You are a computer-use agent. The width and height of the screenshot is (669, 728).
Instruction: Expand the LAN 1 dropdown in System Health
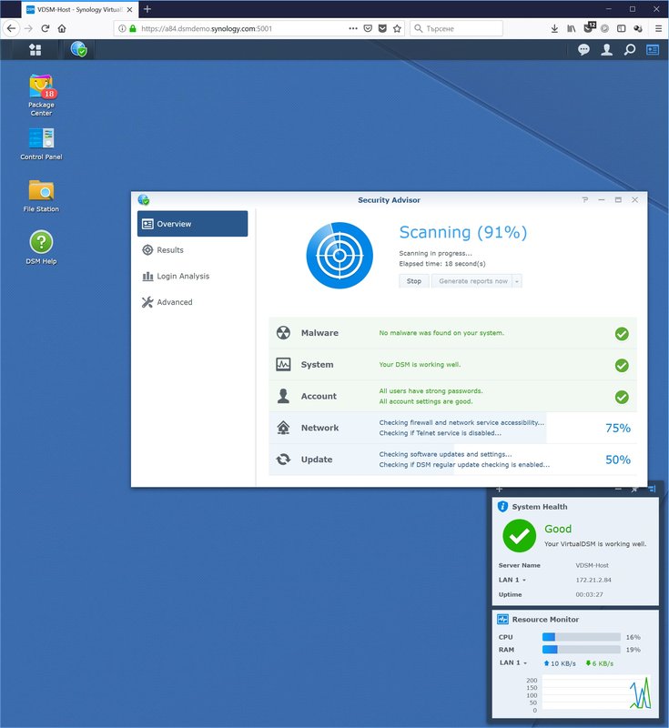click(524, 580)
